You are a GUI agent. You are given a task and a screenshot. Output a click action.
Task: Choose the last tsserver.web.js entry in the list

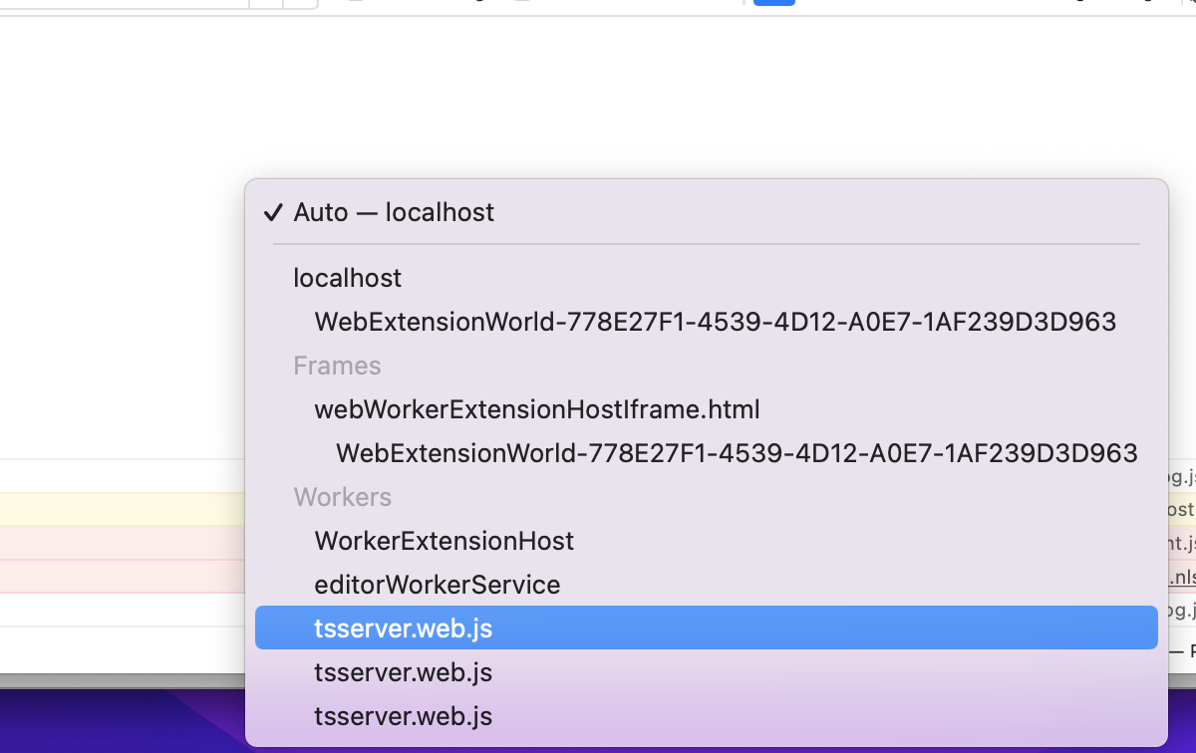pos(706,716)
